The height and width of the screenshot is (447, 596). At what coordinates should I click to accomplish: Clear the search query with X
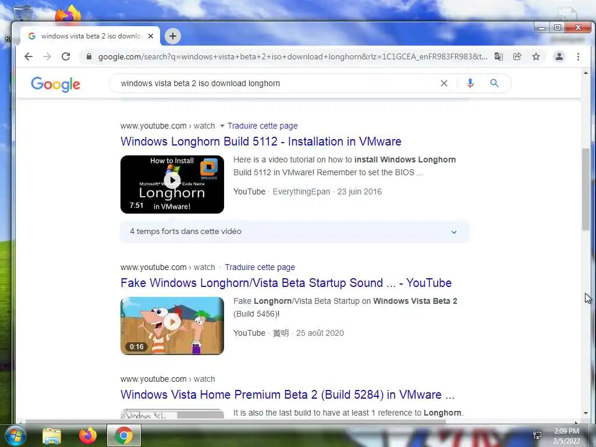point(444,83)
